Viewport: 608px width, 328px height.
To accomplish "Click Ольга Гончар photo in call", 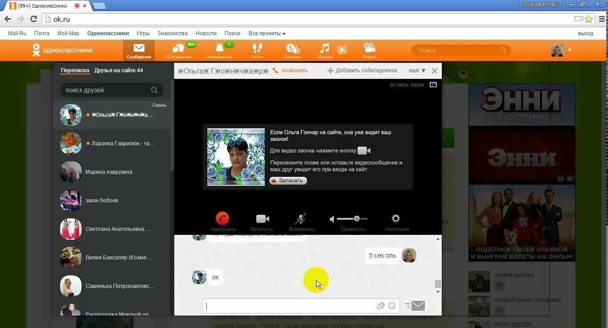I will [x=236, y=157].
